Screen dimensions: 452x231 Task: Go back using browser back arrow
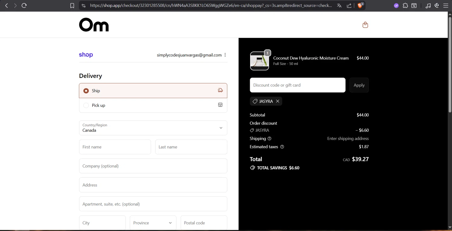point(7,5)
